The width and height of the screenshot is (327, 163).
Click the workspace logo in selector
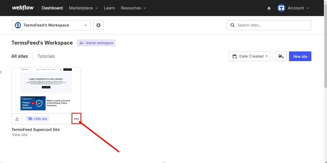18,25
